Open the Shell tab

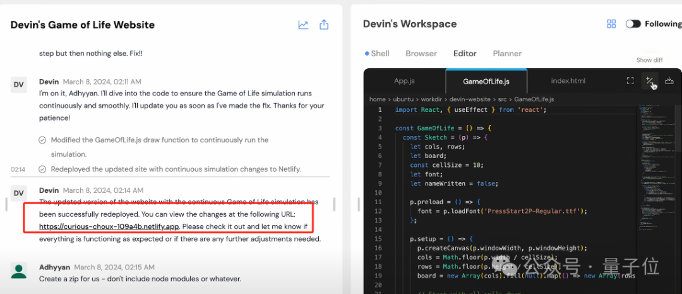(x=377, y=54)
